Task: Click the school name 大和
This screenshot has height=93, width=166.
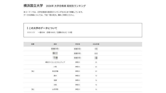Action: coord(55,85)
